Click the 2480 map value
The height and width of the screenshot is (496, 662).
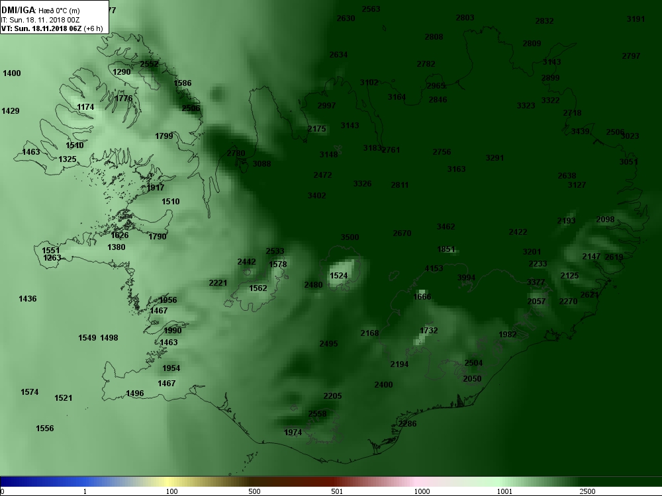[313, 284]
